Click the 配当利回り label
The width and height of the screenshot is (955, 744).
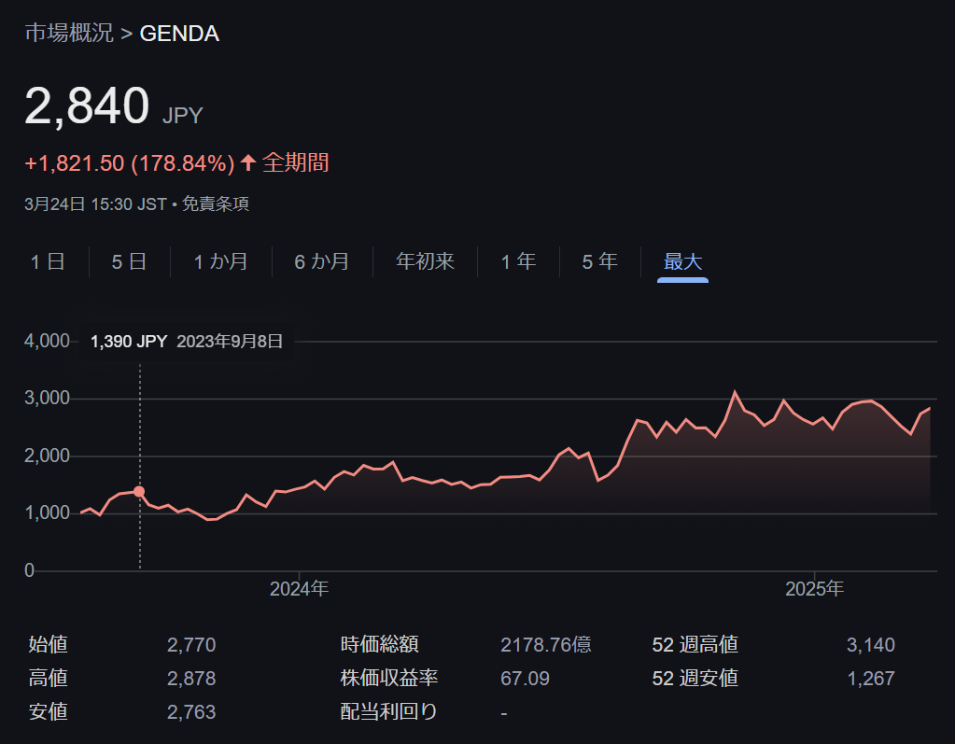point(389,711)
